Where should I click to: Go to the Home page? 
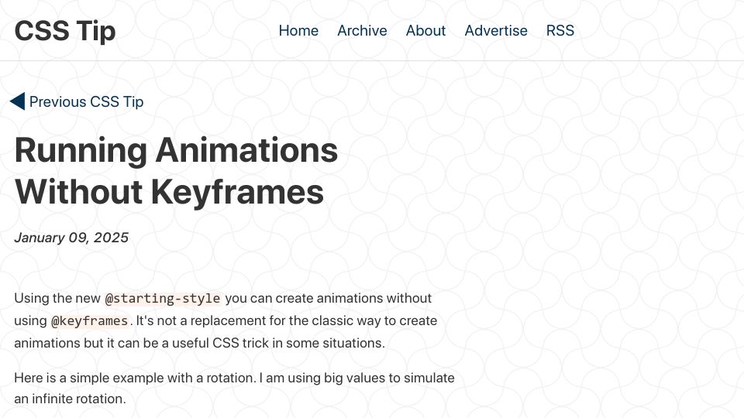[x=298, y=30]
